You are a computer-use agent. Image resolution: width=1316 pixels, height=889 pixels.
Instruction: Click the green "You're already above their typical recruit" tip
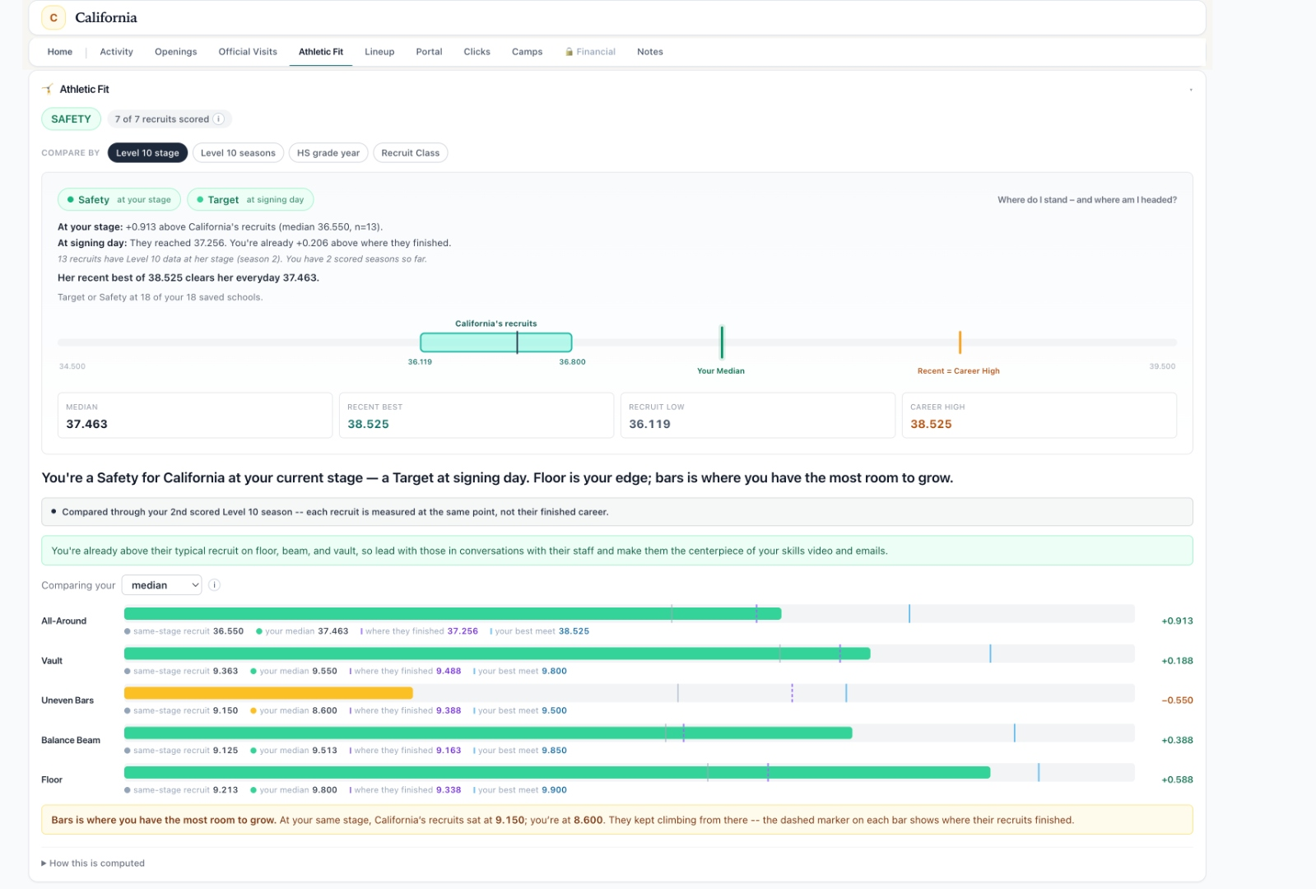(617, 551)
